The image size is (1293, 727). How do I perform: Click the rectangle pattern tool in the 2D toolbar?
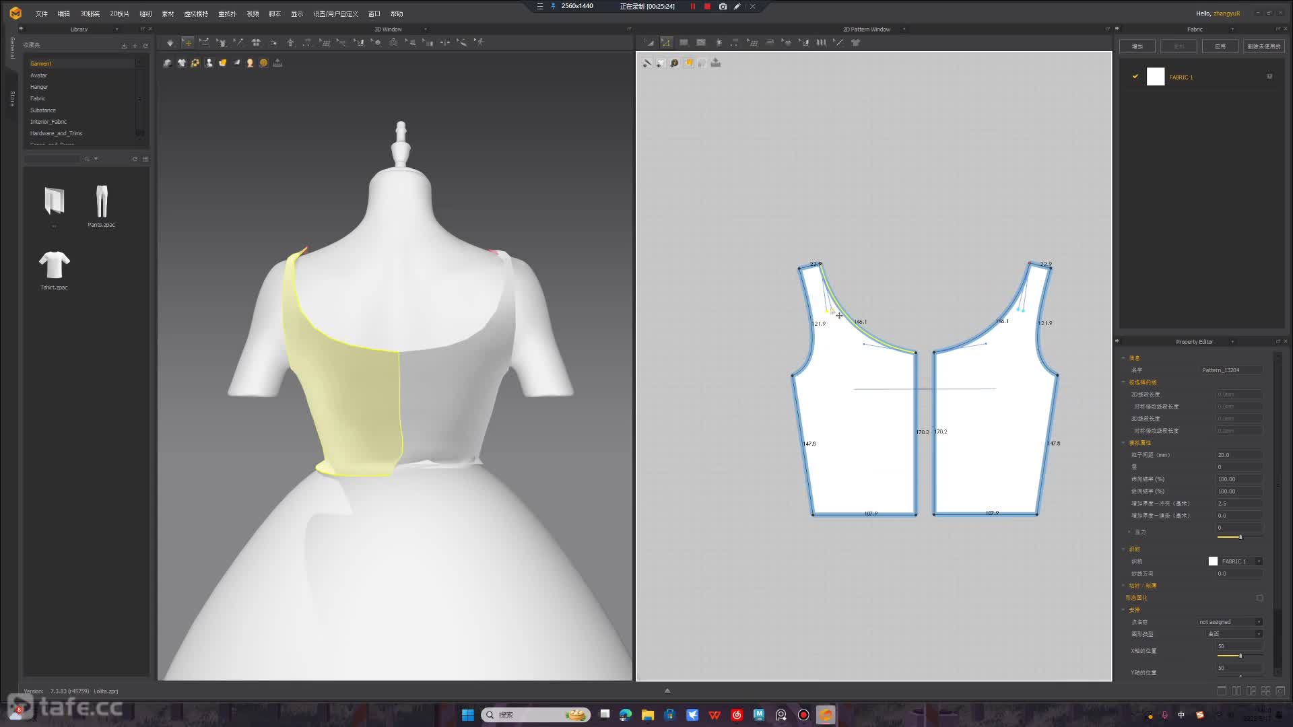coord(684,42)
